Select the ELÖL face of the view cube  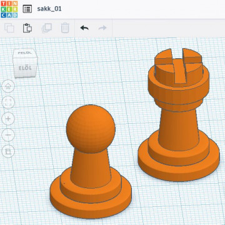tap(25, 68)
